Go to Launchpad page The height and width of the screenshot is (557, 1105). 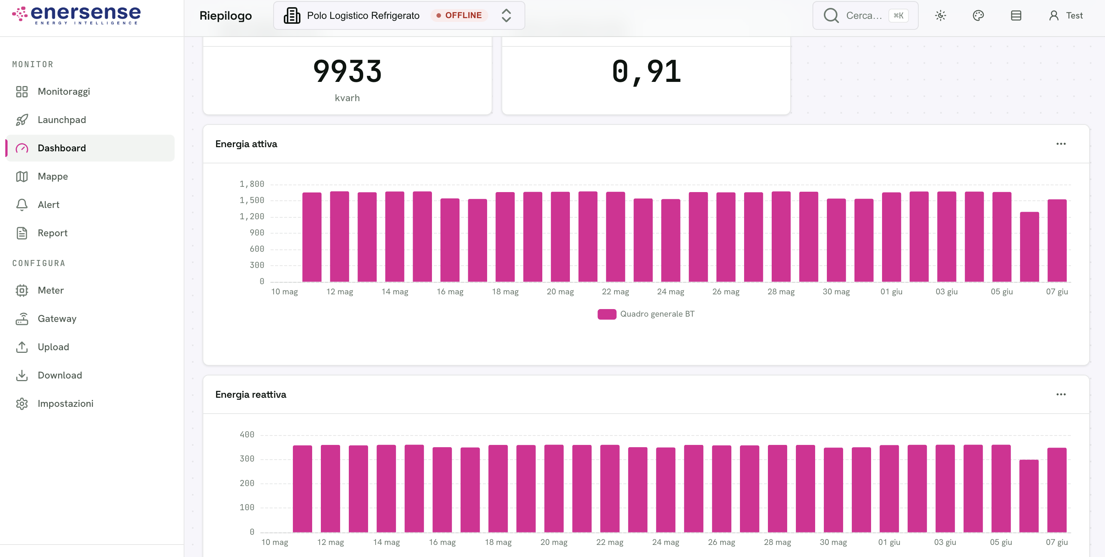tap(90, 120)
